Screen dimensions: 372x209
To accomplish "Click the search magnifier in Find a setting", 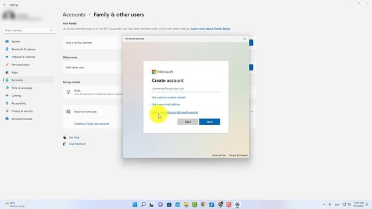I will pos(51,31).
